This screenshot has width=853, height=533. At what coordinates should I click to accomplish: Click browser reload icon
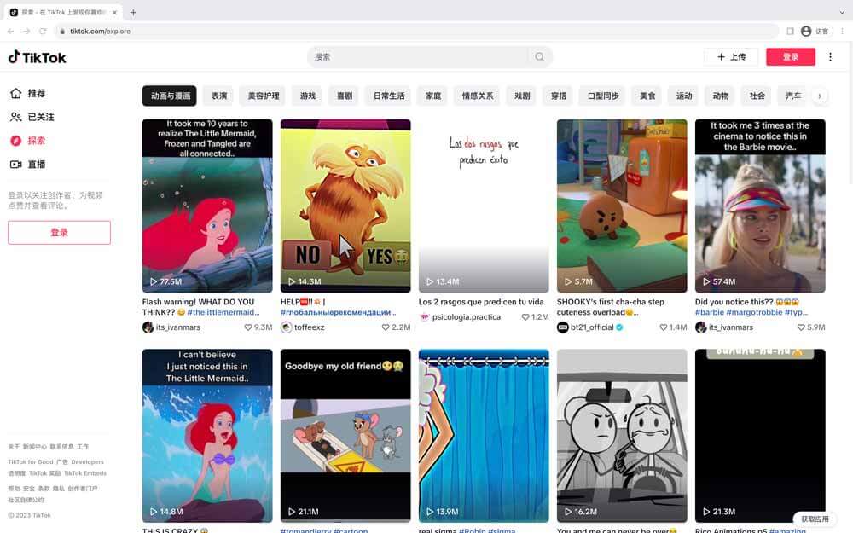pos(43,31)
